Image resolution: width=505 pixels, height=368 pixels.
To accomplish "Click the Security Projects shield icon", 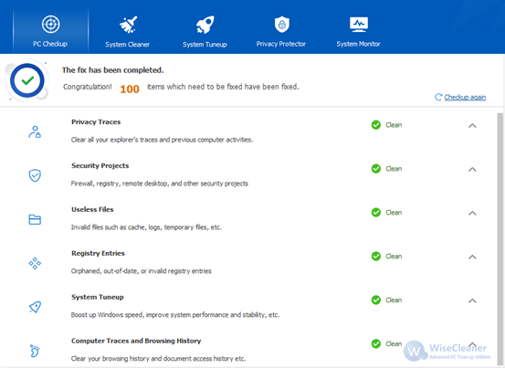I will [35, 175].
